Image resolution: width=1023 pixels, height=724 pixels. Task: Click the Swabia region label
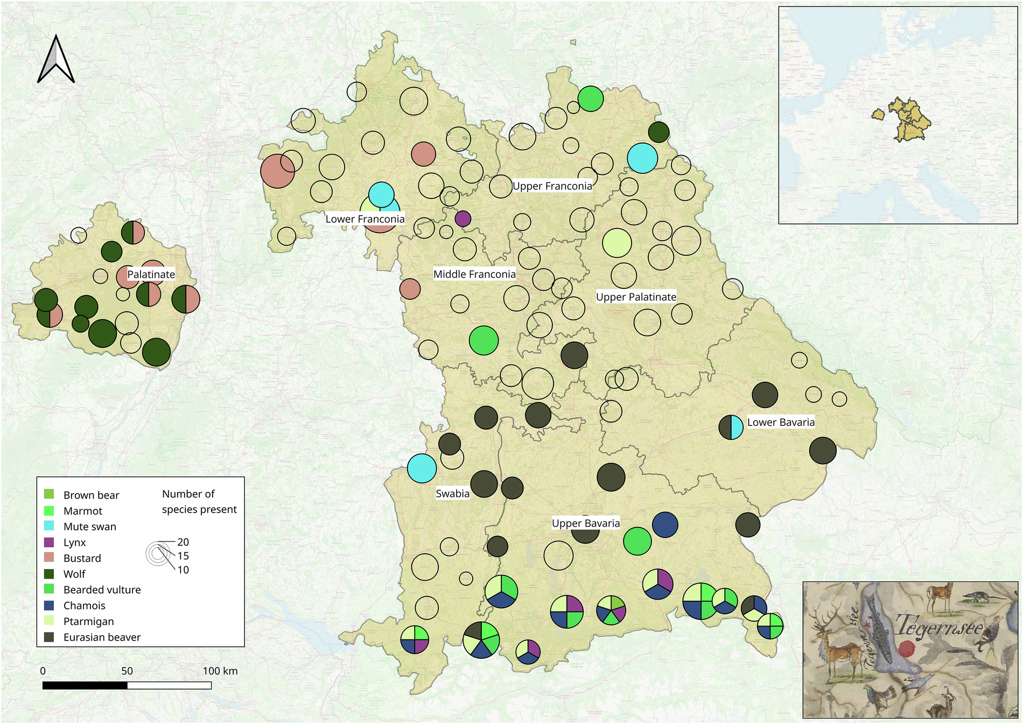452,494
